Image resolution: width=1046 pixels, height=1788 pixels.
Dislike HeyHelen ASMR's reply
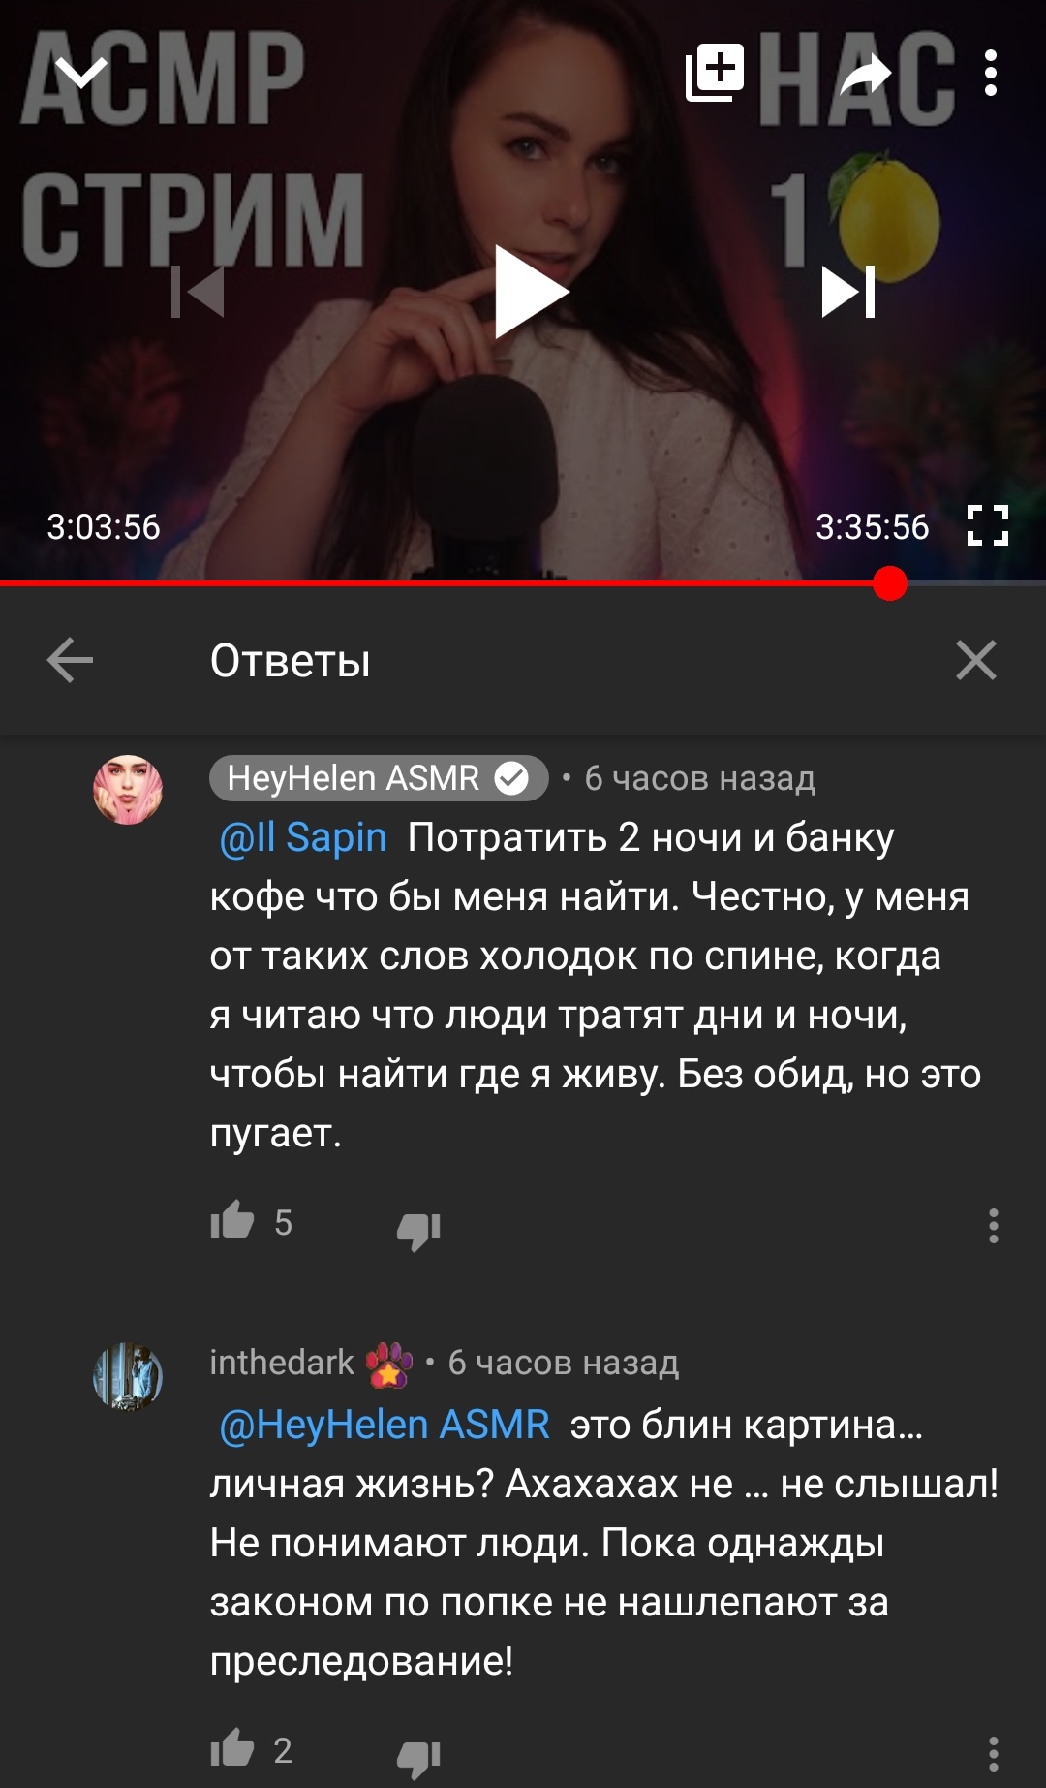tap(418, 1229)
